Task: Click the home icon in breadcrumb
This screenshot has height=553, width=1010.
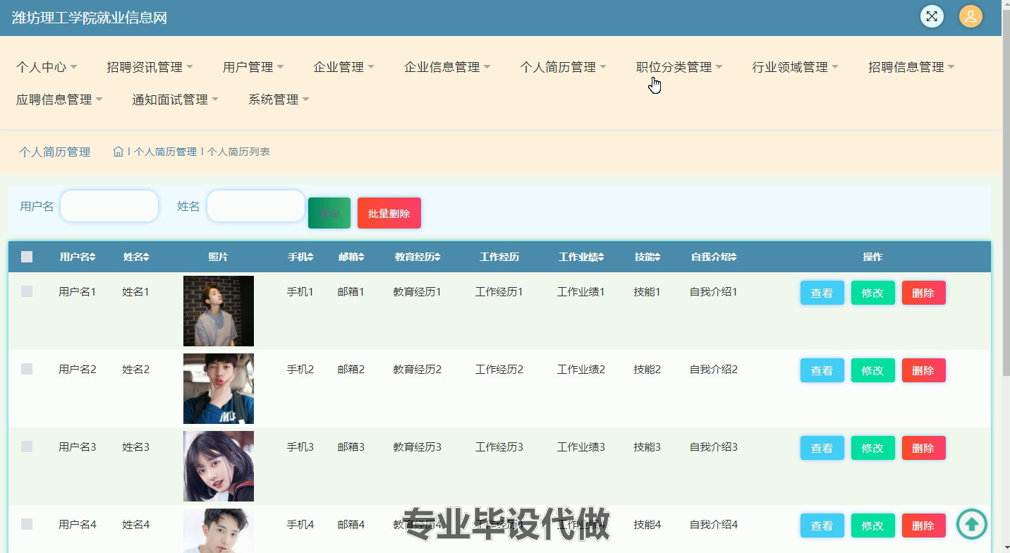Action: point(118,152)
